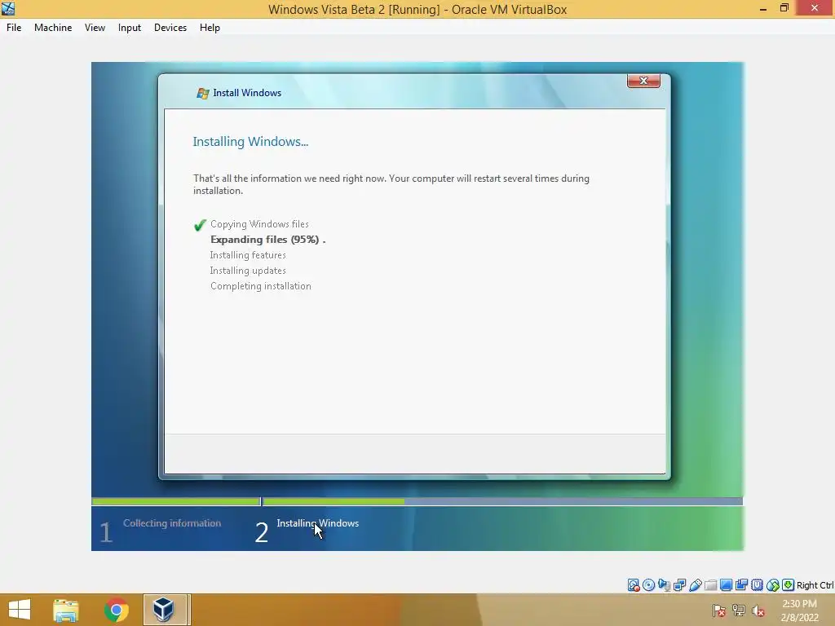
Task: Click the network adapters status icon
Action: click(679, 585)
